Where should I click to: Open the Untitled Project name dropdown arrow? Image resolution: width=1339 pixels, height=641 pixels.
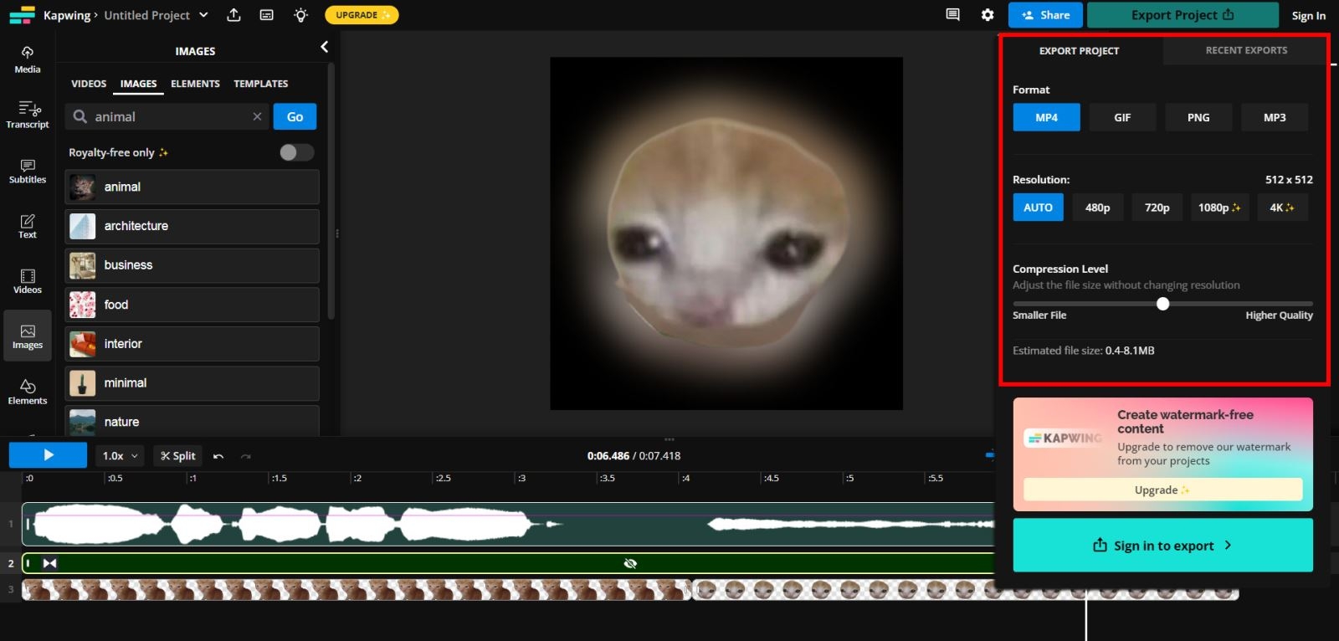(x=203, y=15)
